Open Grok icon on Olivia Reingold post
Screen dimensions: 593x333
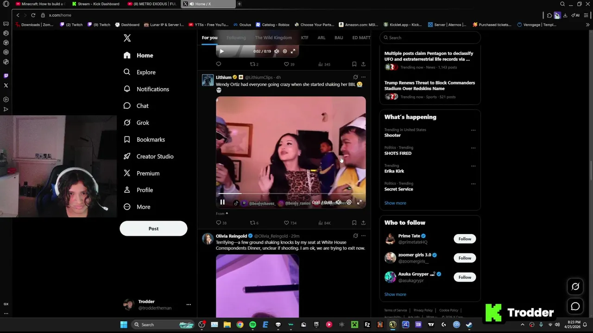(x=355, y=236)
